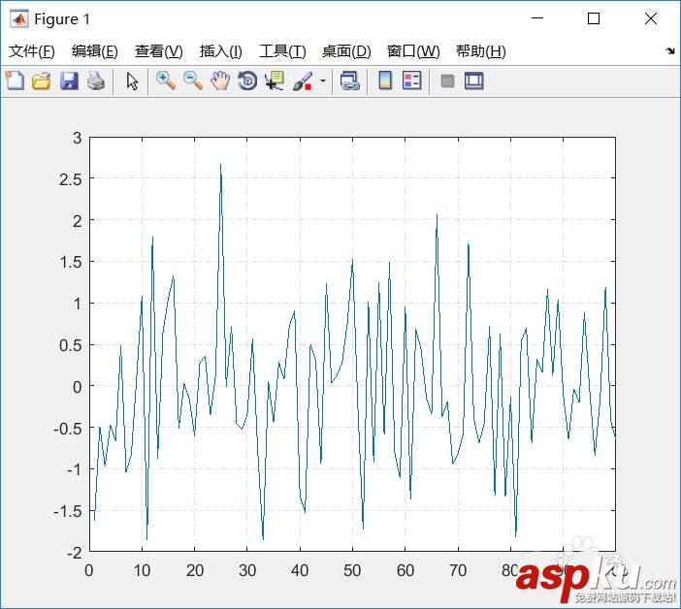Click the New Figure icon

pyautogui.click(x=15, y=80)
